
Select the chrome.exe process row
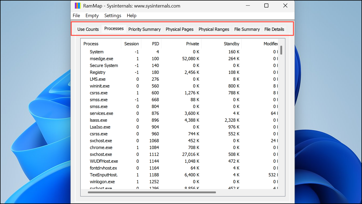(x=101, y=147)
